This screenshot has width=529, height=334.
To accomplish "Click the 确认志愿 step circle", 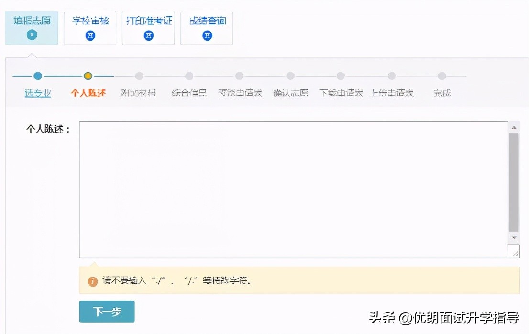I will pyautogui.click(x=290, y=76).
